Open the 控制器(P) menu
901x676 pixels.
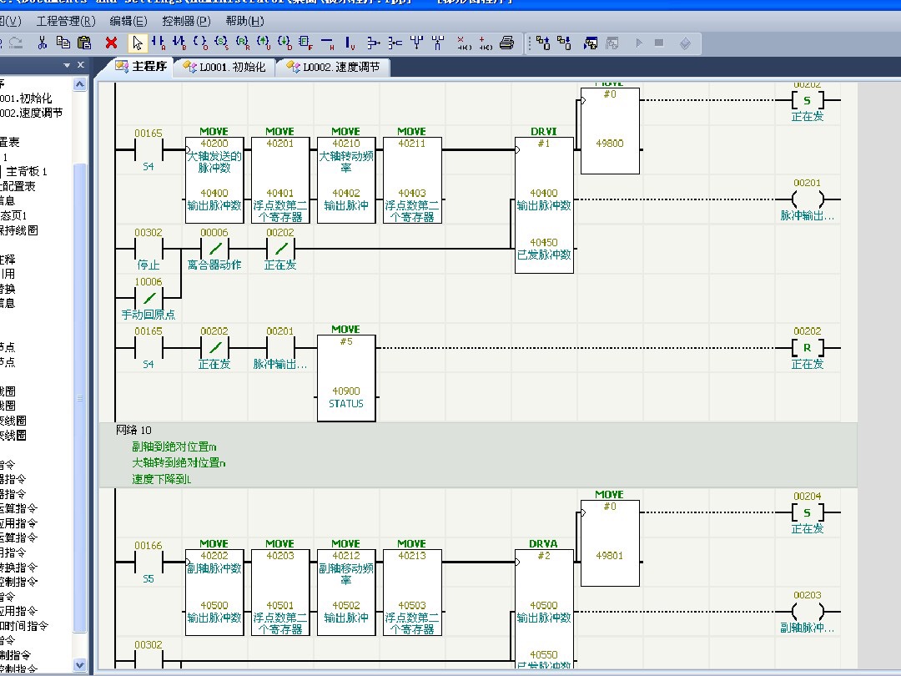pos(186,21)
